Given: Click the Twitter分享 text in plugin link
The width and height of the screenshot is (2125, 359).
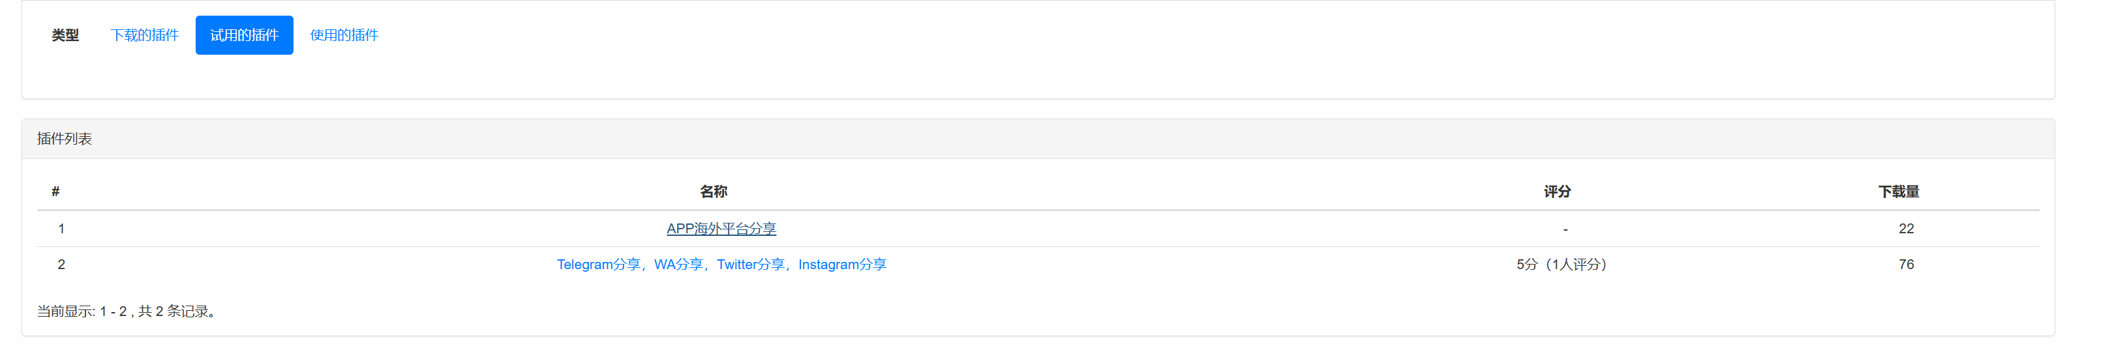Looking at the screenshot, I should pos(750,265).
